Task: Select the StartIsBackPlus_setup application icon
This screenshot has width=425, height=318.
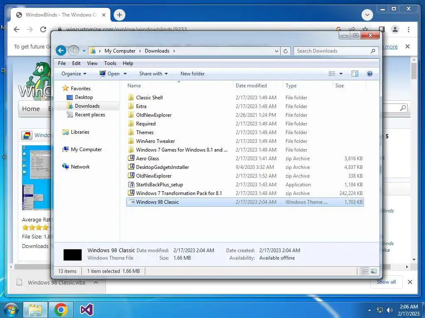Action: 131,184
